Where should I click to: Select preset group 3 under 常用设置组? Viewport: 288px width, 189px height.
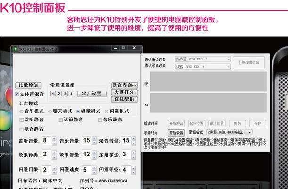[65, 94]
